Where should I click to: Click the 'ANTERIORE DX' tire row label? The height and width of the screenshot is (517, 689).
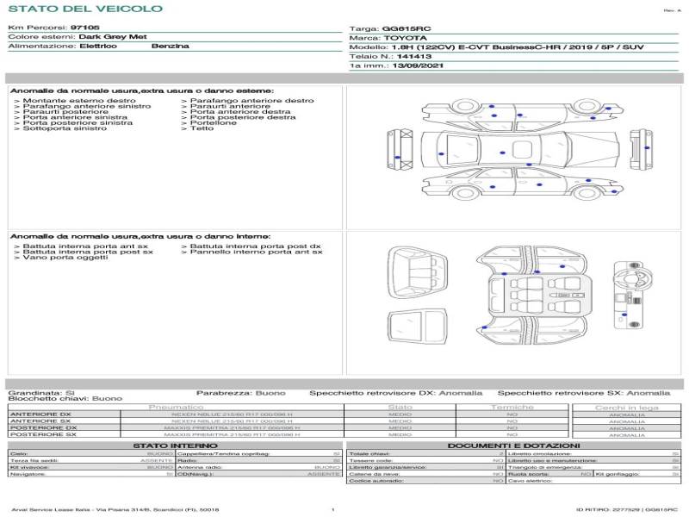click(x=40, y=414)
